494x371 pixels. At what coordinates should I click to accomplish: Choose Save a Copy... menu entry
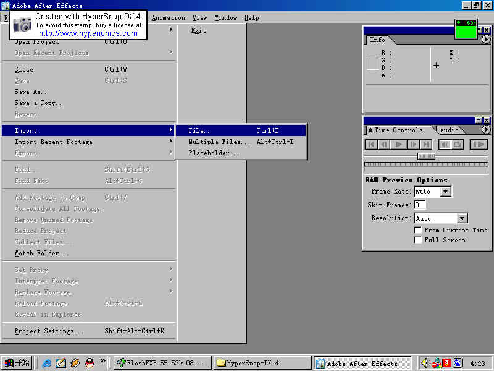click(x=88, y=103)
